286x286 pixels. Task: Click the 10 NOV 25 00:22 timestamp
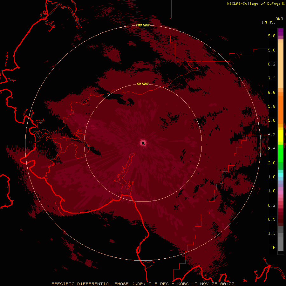tap(213, 284)
